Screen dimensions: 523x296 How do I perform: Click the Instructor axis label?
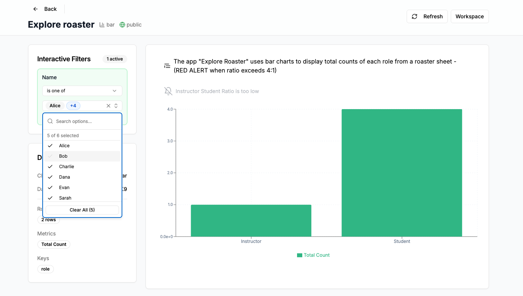point(251,241)
